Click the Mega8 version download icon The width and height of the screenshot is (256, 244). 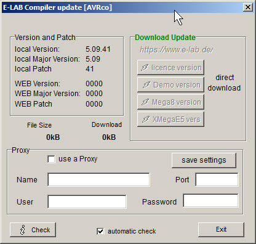click(x=145, y=102)
